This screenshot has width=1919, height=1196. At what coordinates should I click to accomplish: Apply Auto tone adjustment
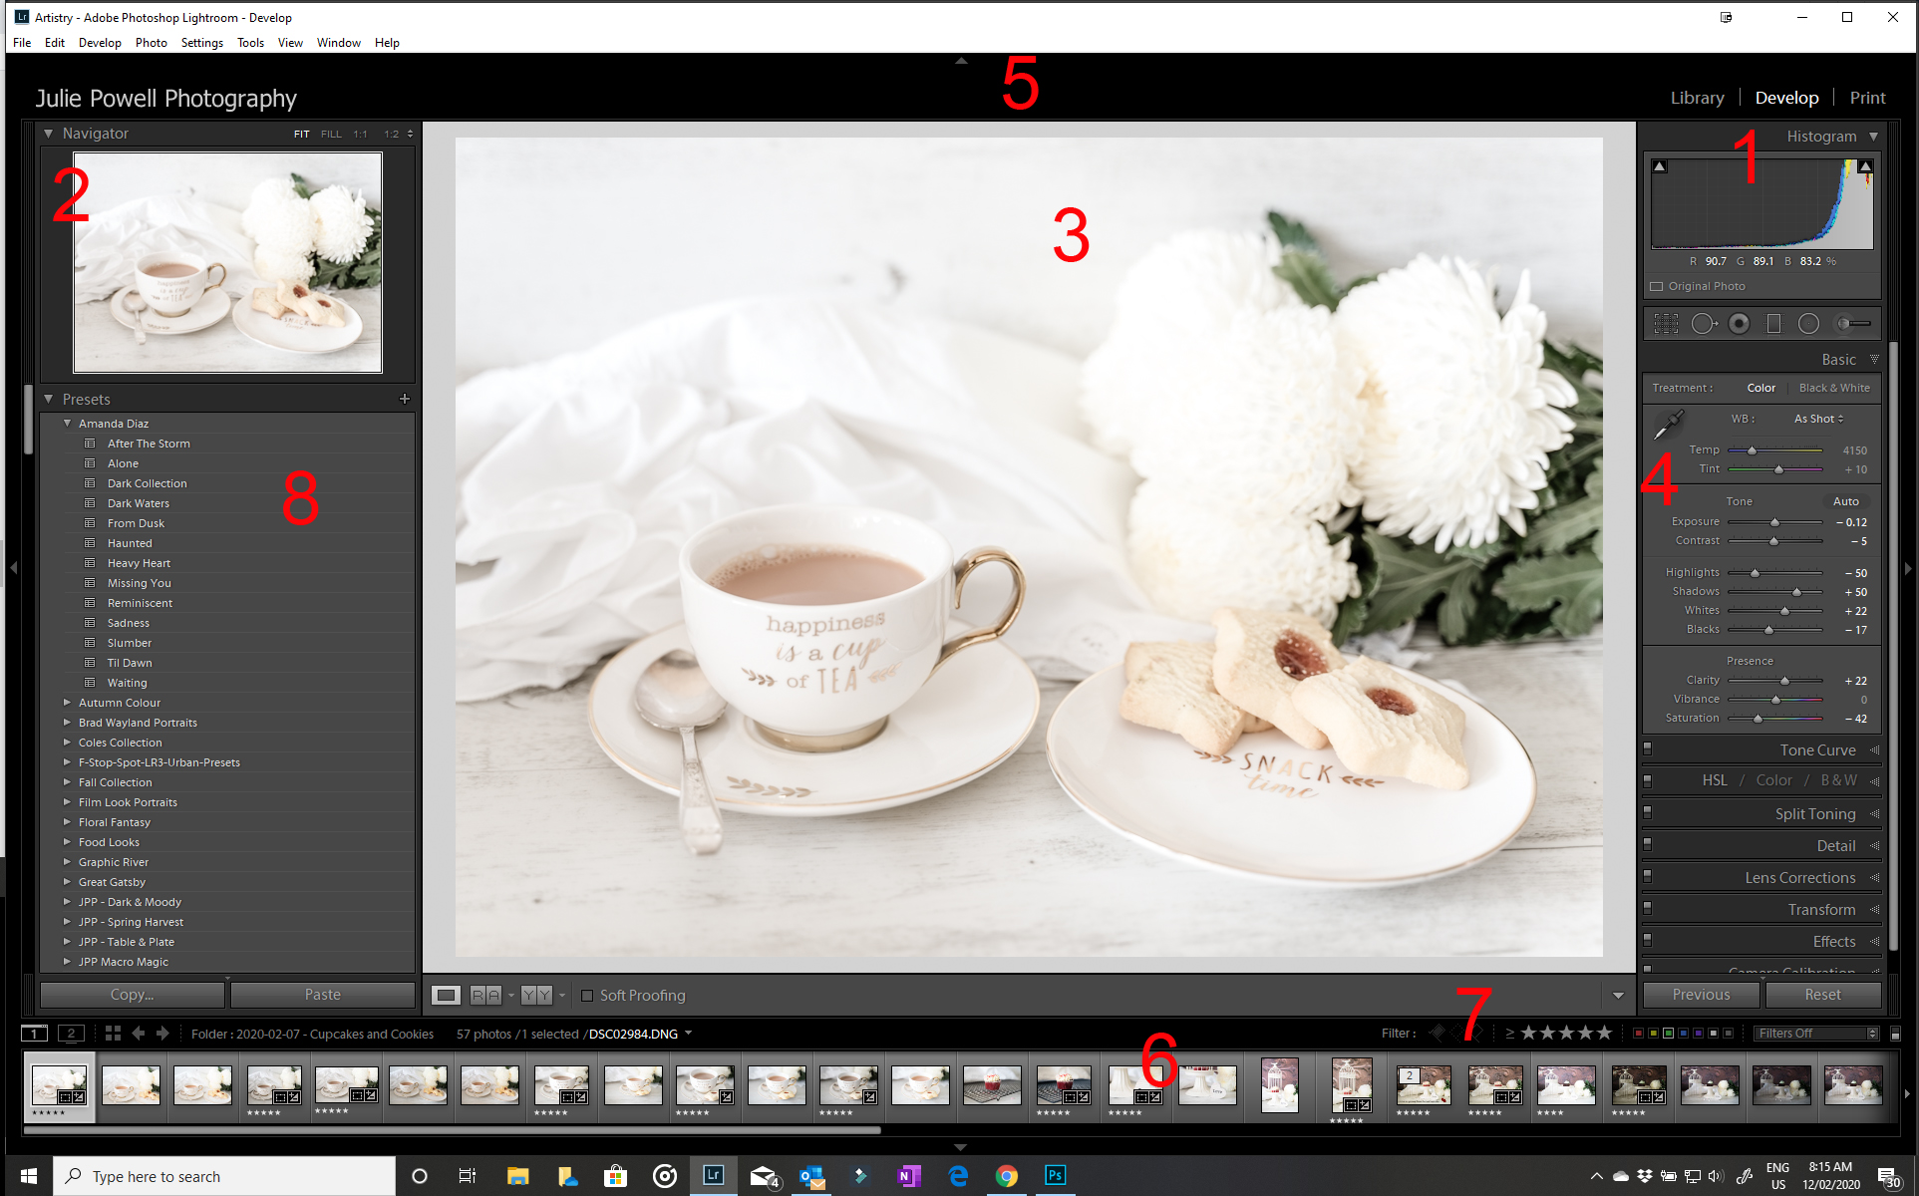click(1846, 501)
